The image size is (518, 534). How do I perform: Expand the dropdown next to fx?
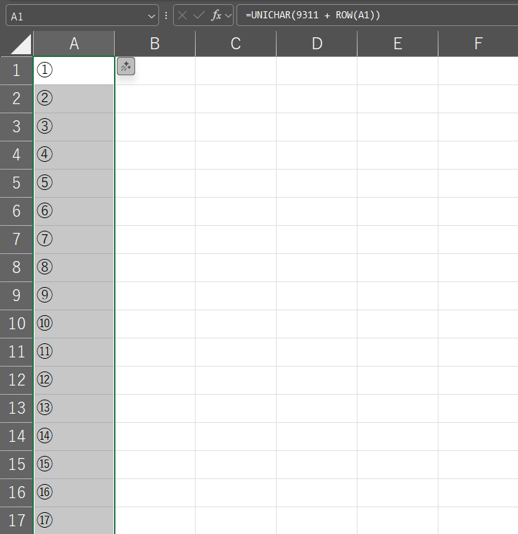[x=228, y=15]
